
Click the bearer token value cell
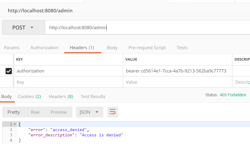click(176, 71)
